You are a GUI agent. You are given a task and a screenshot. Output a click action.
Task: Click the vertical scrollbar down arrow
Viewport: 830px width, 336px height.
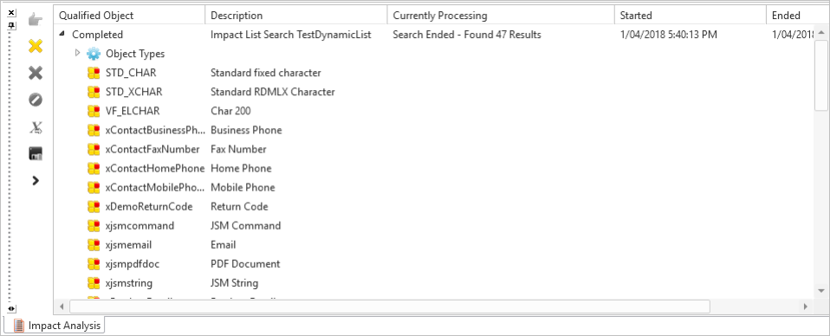[821, 291]
